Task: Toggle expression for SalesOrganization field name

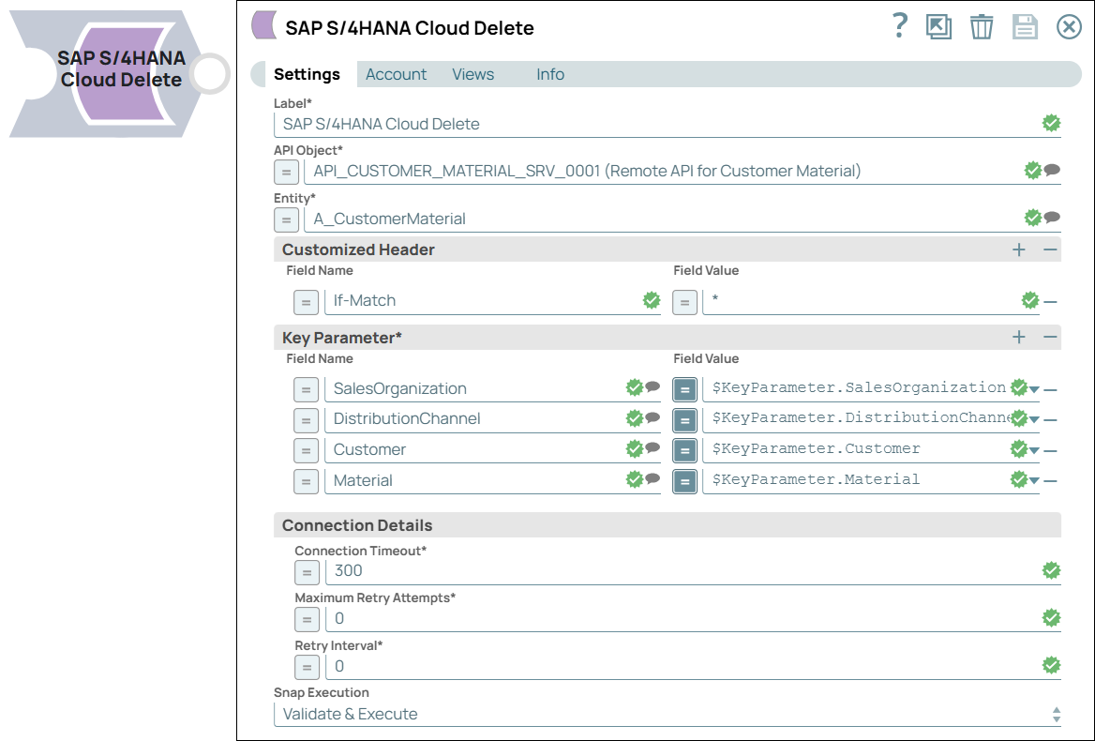Action: click(x=306, y=389)
